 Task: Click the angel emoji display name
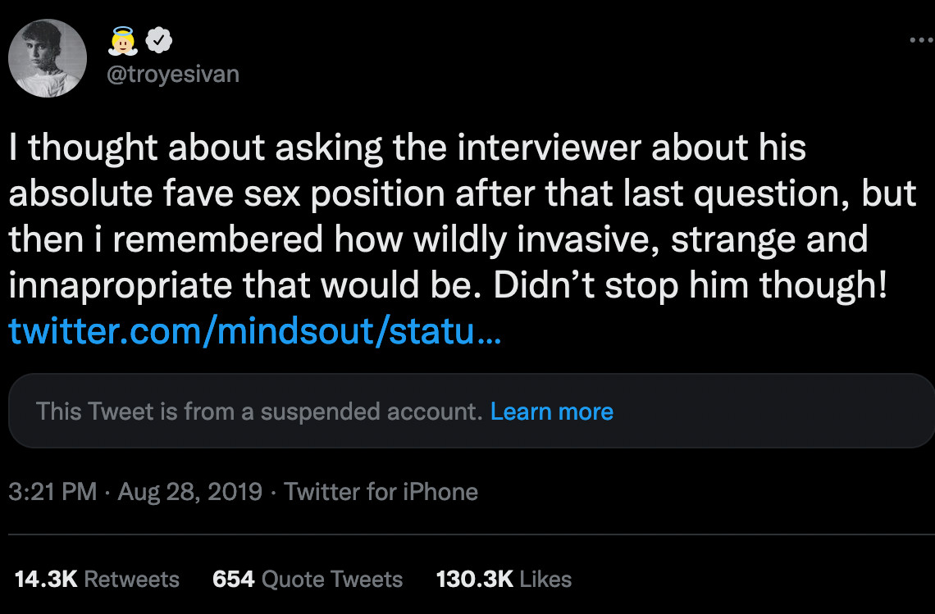[x=122, y=40]
